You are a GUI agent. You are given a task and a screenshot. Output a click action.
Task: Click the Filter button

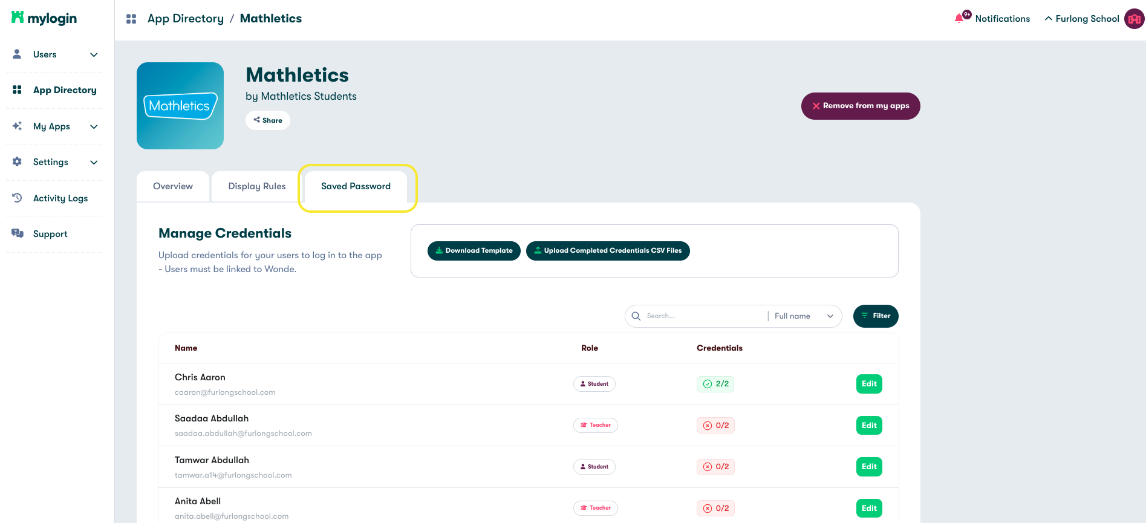[x=876, y=316]
